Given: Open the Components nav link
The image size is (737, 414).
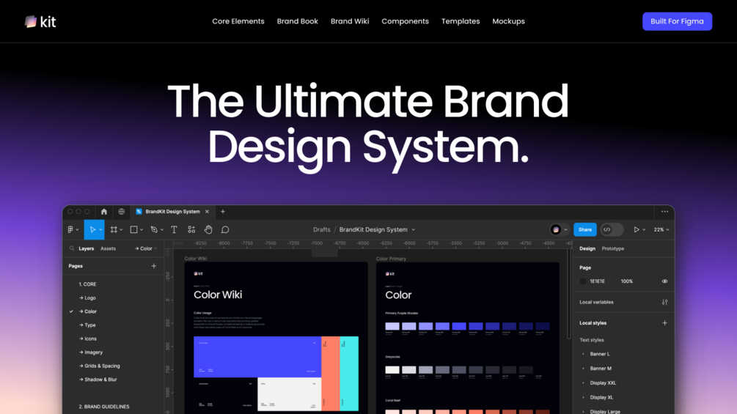Looking at the screenshot, I should [x=405, y=21].
